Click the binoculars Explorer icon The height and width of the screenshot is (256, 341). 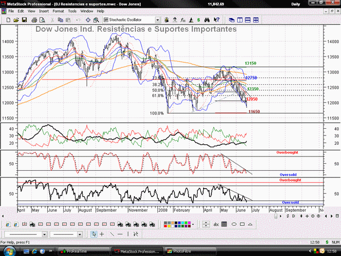207,20
